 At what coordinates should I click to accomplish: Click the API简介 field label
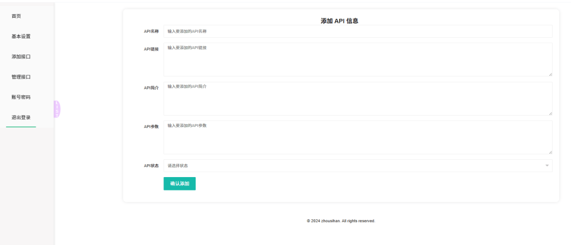152,88
